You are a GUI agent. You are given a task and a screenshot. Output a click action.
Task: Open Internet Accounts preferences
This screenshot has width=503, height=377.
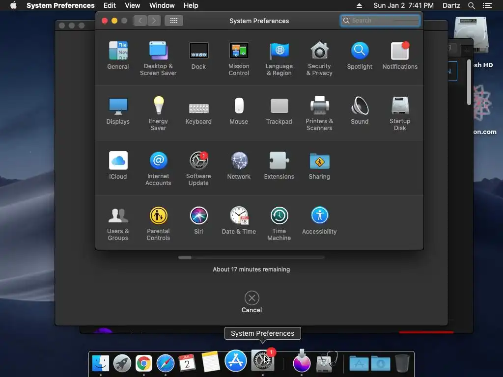(x=158, y=168)
